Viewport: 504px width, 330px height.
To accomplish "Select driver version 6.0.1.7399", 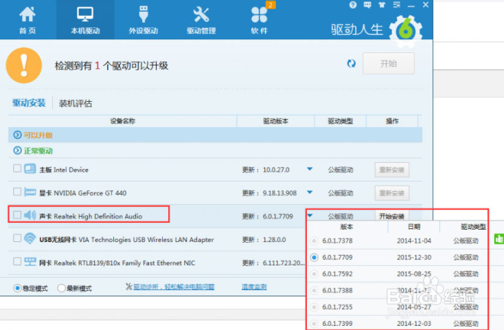I will (x=314, y=324).
